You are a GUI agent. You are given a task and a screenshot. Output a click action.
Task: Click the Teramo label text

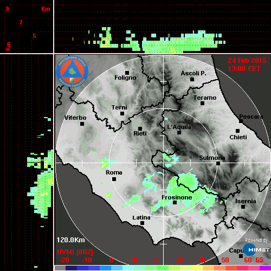pyautogui.click(x=205, y=98)
